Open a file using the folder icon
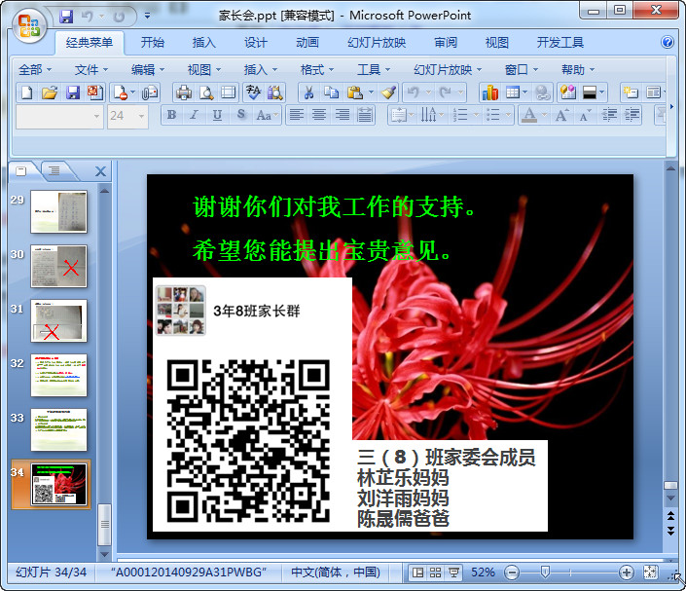The image size is (686, 591). tap(50, 92)
